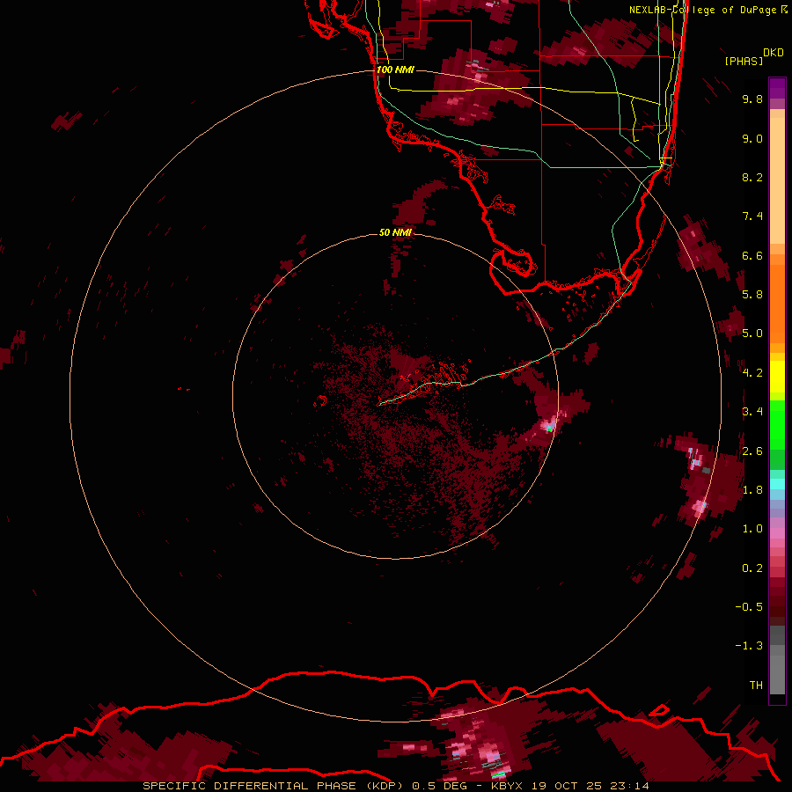Click the 3.4 value on the color scale
792x792 pixels.
point(752,412)
